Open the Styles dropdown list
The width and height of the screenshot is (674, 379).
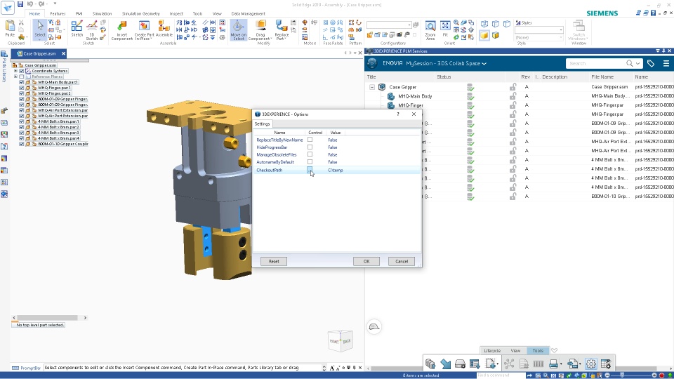pyautogui.click(x=539, y=30)
